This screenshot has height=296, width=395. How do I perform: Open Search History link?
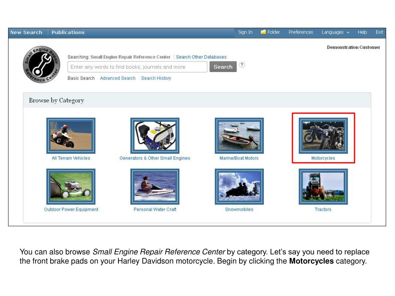156,78
